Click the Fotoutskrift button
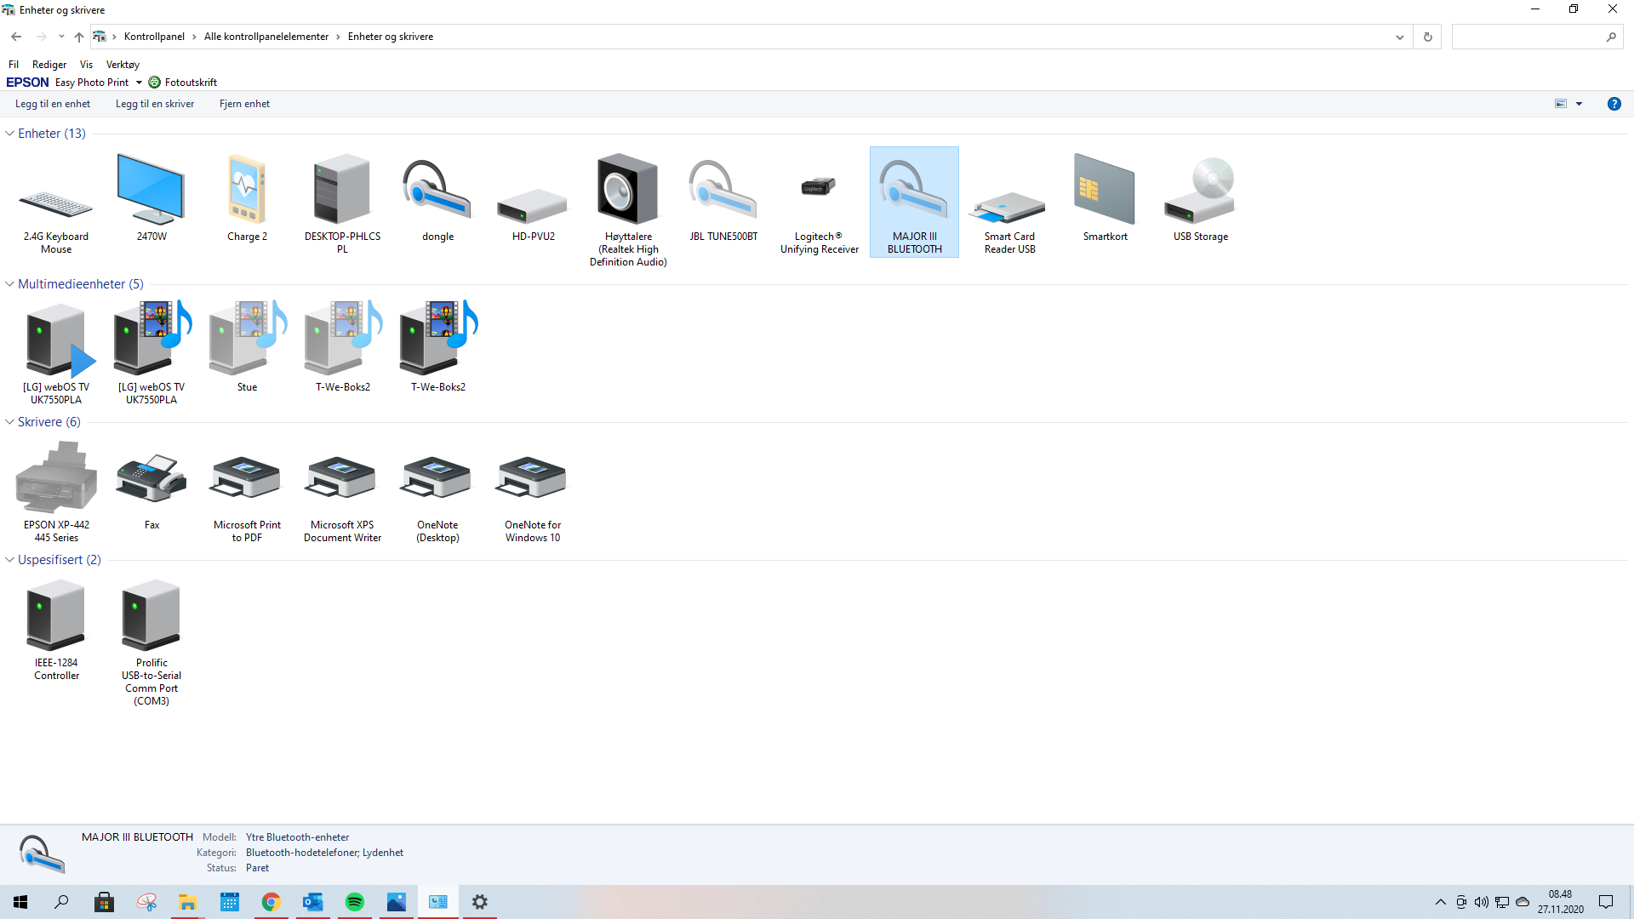Screen dimensions: 1634x919 click(x=183, y=83)
